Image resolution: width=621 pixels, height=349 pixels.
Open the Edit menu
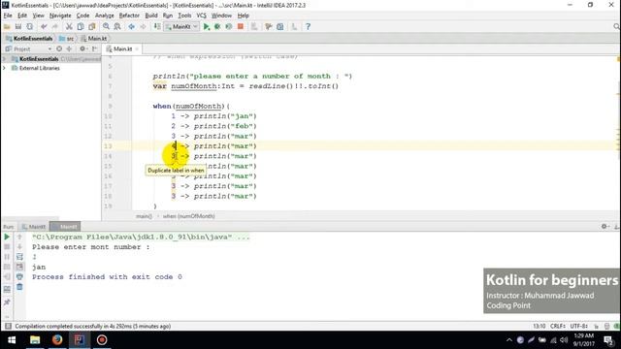[22, 16]
